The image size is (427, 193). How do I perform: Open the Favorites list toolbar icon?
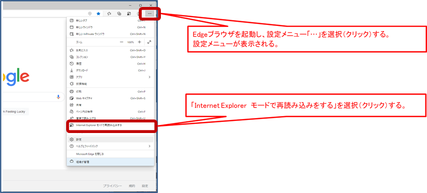point(109,13)
